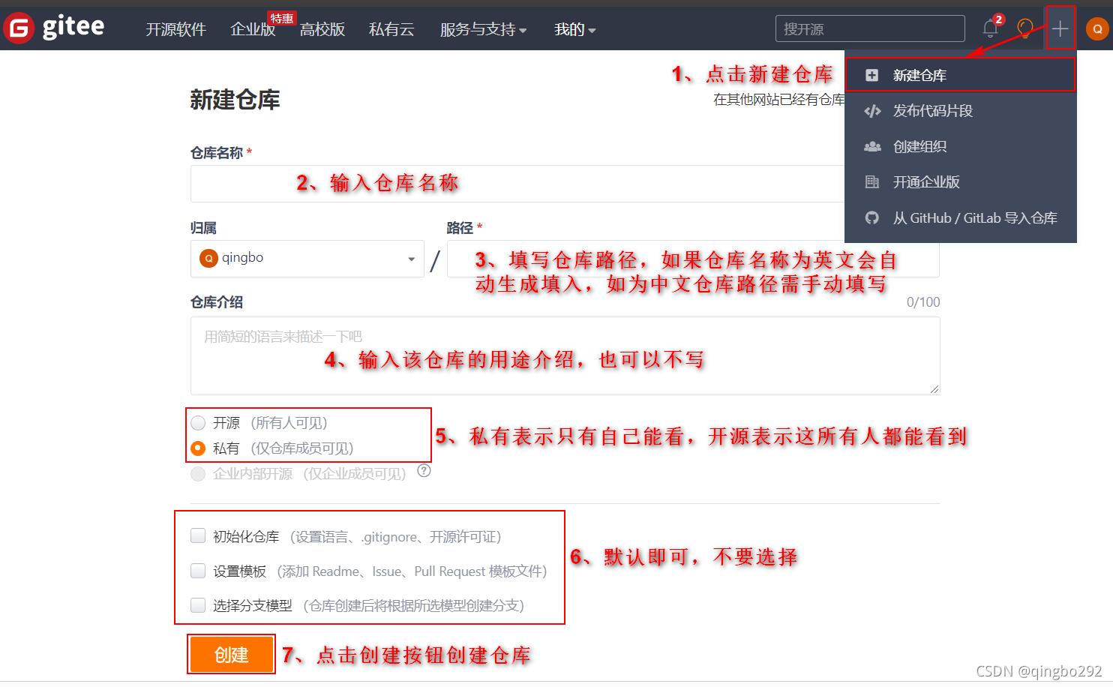Choose 创建组织 menu entry
The image size is (1113, 687).
(x=961, y=146)
